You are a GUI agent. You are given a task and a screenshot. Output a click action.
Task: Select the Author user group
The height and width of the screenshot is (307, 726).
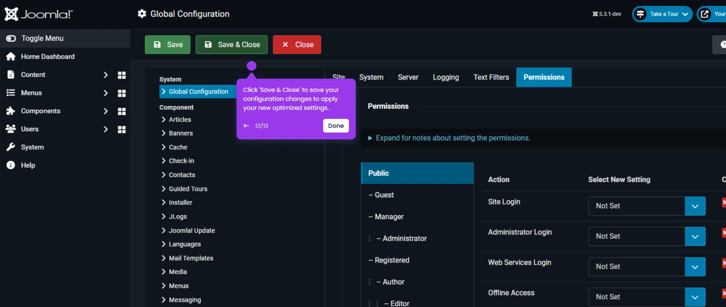click(417, 282)
